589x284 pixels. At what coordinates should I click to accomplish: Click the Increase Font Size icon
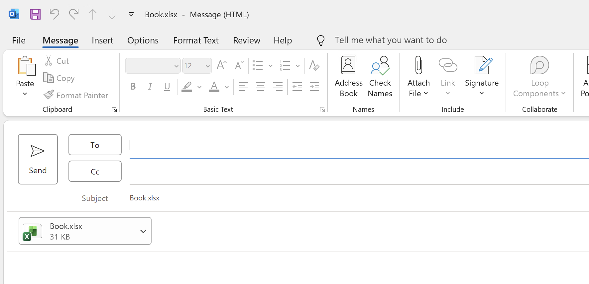coord(222,65)
